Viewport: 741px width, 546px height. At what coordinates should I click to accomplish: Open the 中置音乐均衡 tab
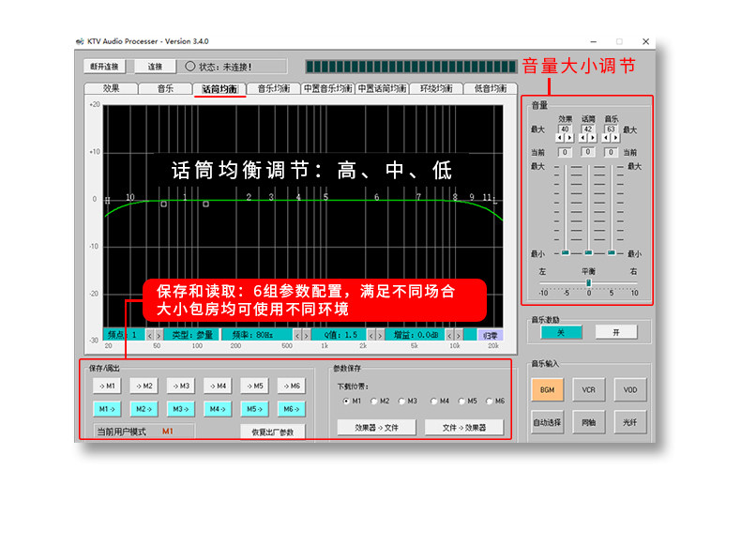coord(327,88)
